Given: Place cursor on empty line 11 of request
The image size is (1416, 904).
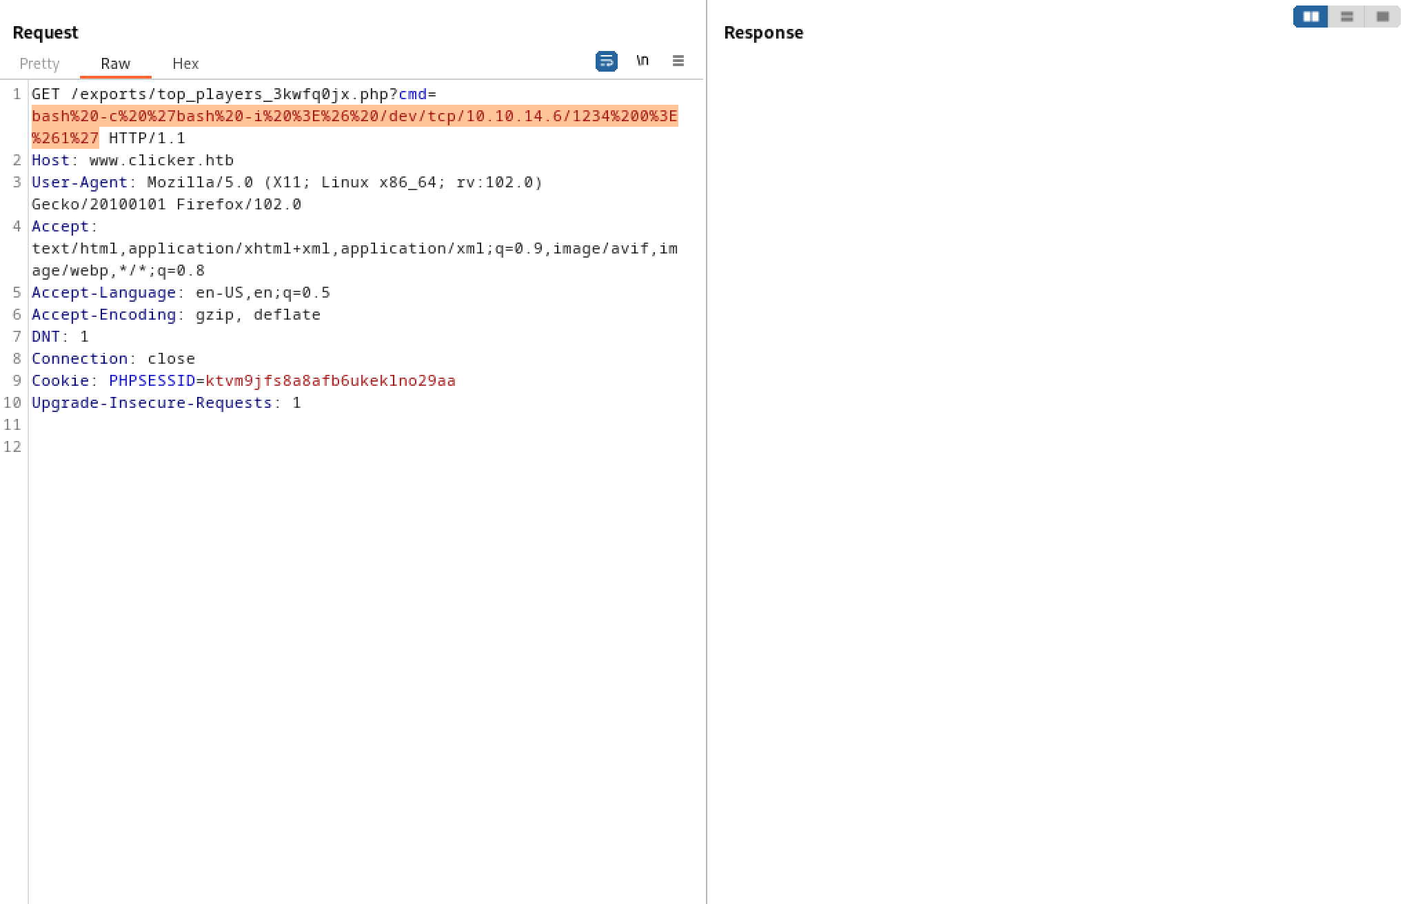Looking at the screenshot, I should [365, 424].
